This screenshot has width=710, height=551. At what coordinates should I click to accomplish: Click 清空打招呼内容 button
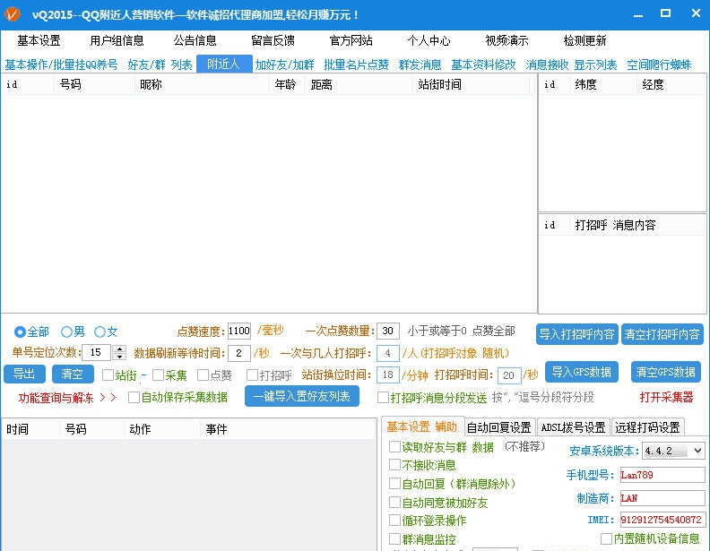click(662, 334)
